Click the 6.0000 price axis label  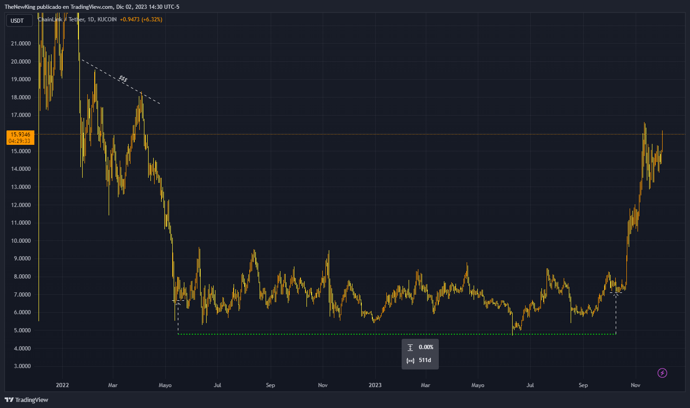tap(22, 312)
